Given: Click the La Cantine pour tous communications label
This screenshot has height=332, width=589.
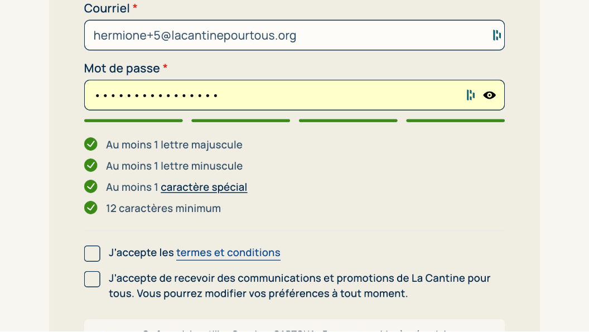Looking at the screenshot, I should point(300,286).
